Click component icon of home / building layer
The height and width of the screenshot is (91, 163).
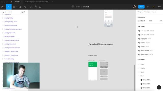pyautogui.click(x=3, y=59)
